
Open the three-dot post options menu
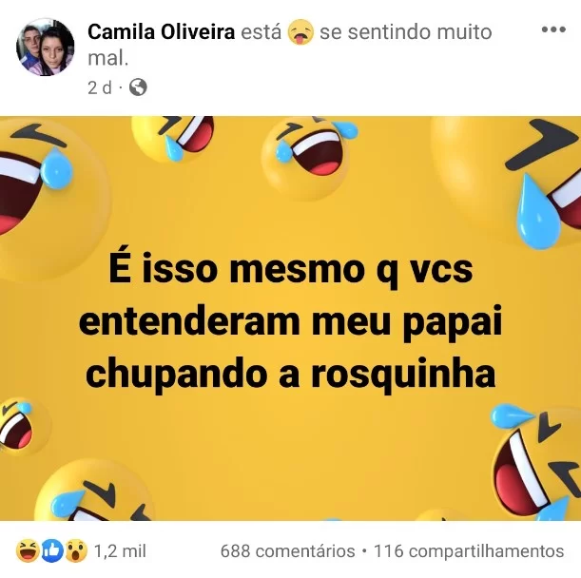(553, 29)
